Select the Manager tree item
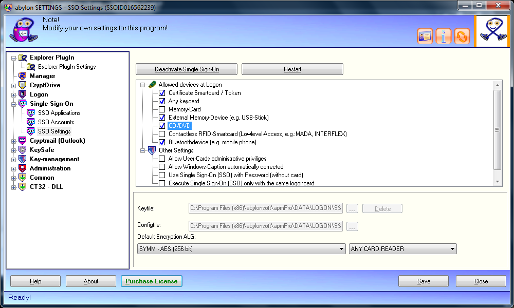 pos(43,76)
